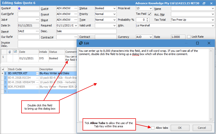Click the stock grid corner selector triangle
Viewport: 216px width, 134px height.
(3, 69)
